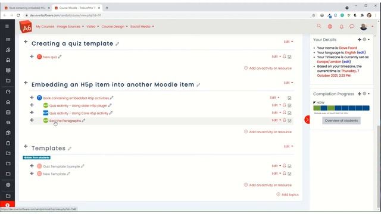Viewport: 381px width, 214px height.
Task: Open Quiz activity Using older H5p plugin link
Action: 78,106
